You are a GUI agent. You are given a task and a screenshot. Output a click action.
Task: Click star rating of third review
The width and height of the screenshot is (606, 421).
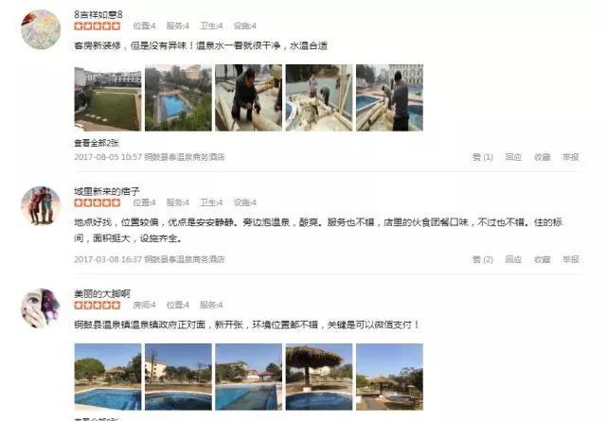click(98, 306)
